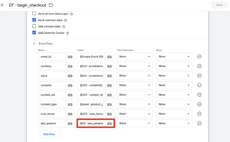The height and width of the screenshot is (142, 230).
Task: Edit the {{UCV - contents}} value field
Action: (91, 85)
